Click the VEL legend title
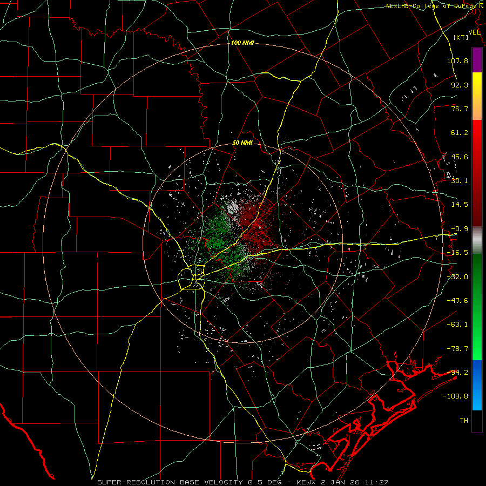 (x=475, y=32)
